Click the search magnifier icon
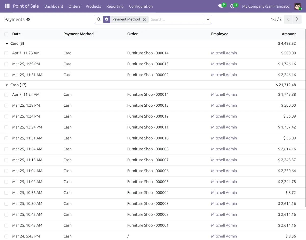The height and width of the screenshot is (240, 306). pos(99,19)
